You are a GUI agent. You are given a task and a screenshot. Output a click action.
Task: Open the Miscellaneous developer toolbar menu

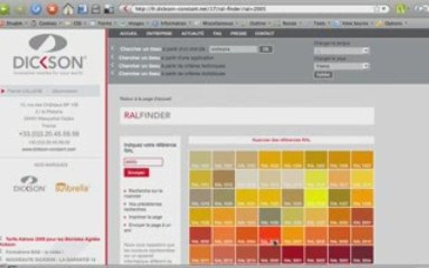(216, 23)
